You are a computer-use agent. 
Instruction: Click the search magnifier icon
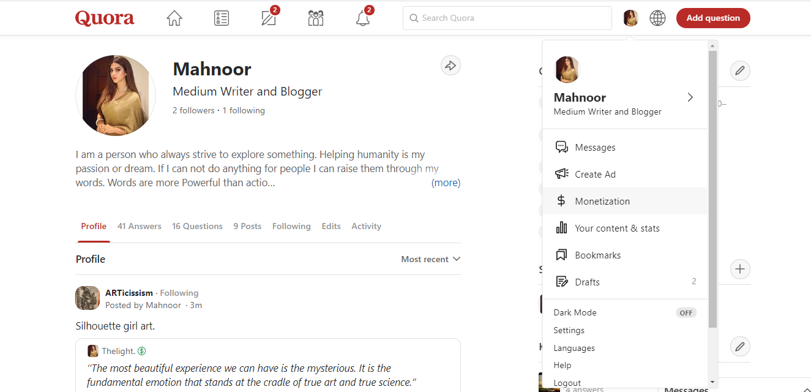point(414,18)
